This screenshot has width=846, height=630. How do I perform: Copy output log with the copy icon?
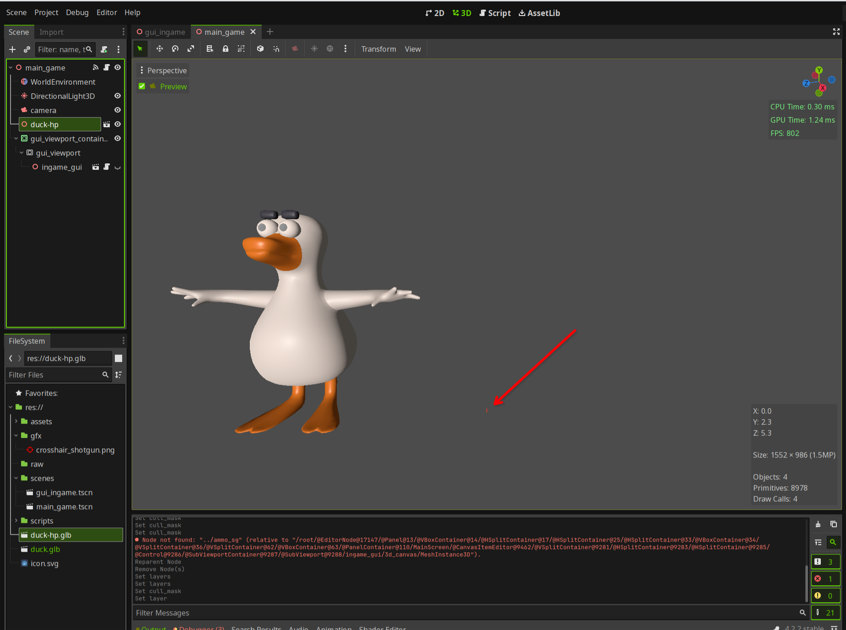coord(834,524)
